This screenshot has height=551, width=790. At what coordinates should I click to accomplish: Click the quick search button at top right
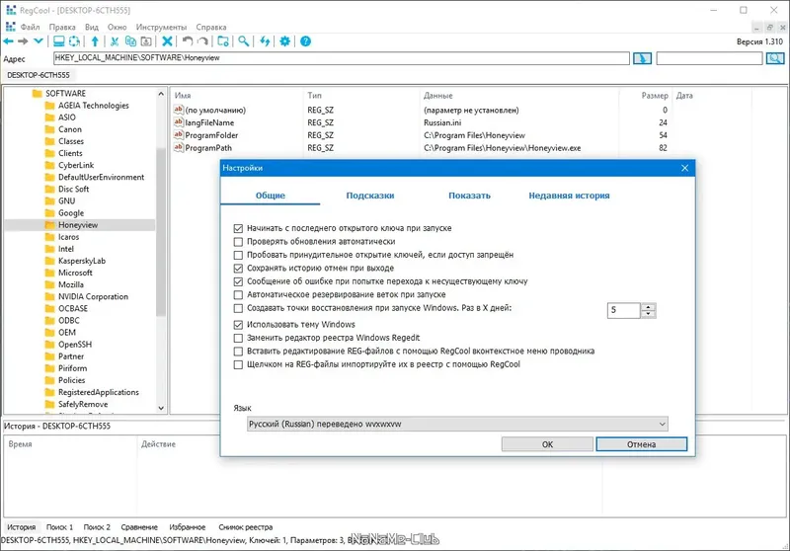click(x=775, y=58)
